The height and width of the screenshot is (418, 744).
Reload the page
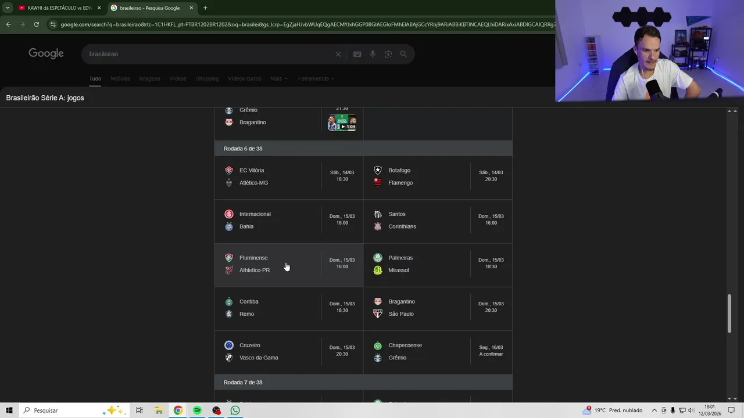(x=36, y=24)
